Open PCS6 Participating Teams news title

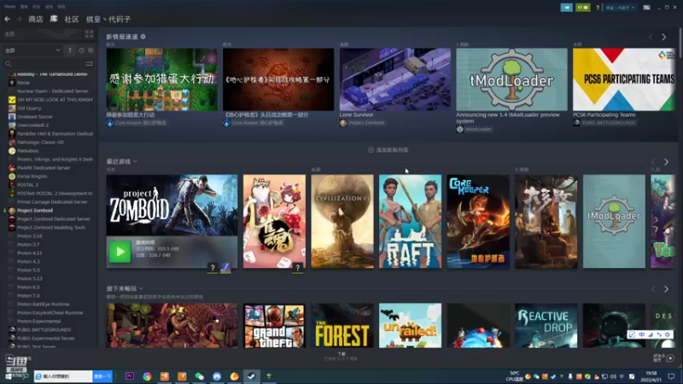604,115
